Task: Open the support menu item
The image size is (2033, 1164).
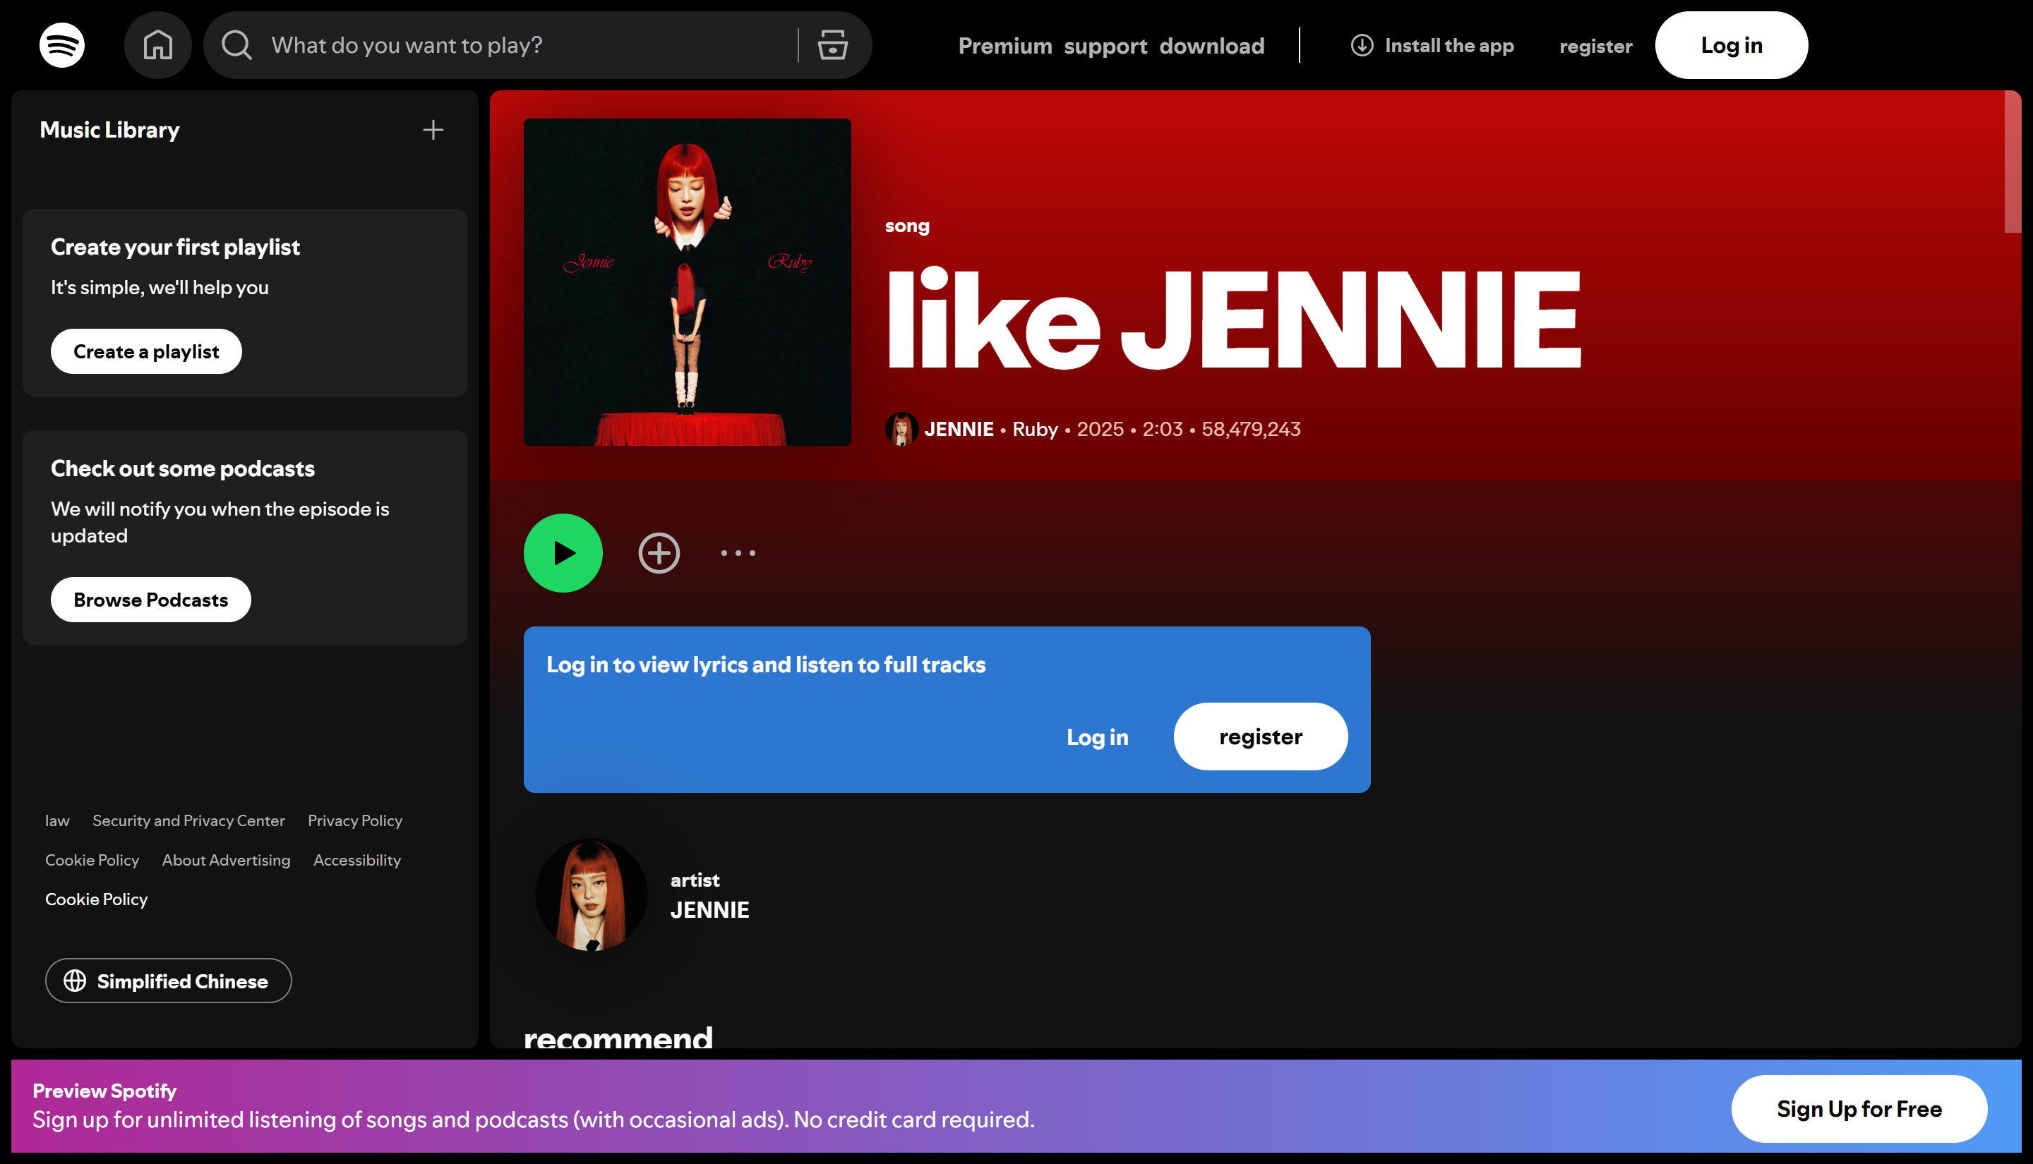Action: pos(1106,46)
